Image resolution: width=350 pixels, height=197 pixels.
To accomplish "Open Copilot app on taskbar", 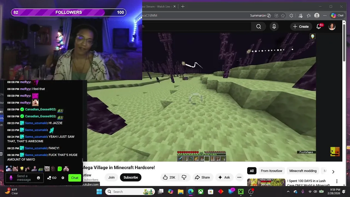I will pos(171,192).
